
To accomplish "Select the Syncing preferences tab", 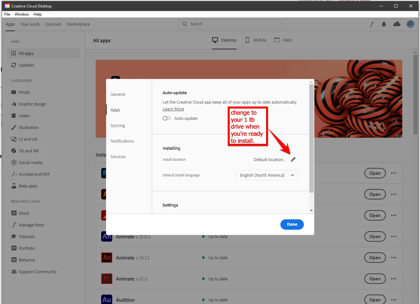I will point(117,126).
